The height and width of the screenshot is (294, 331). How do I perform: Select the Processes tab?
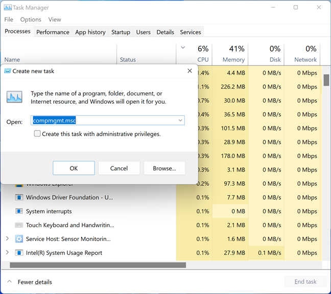coord(17,31)
